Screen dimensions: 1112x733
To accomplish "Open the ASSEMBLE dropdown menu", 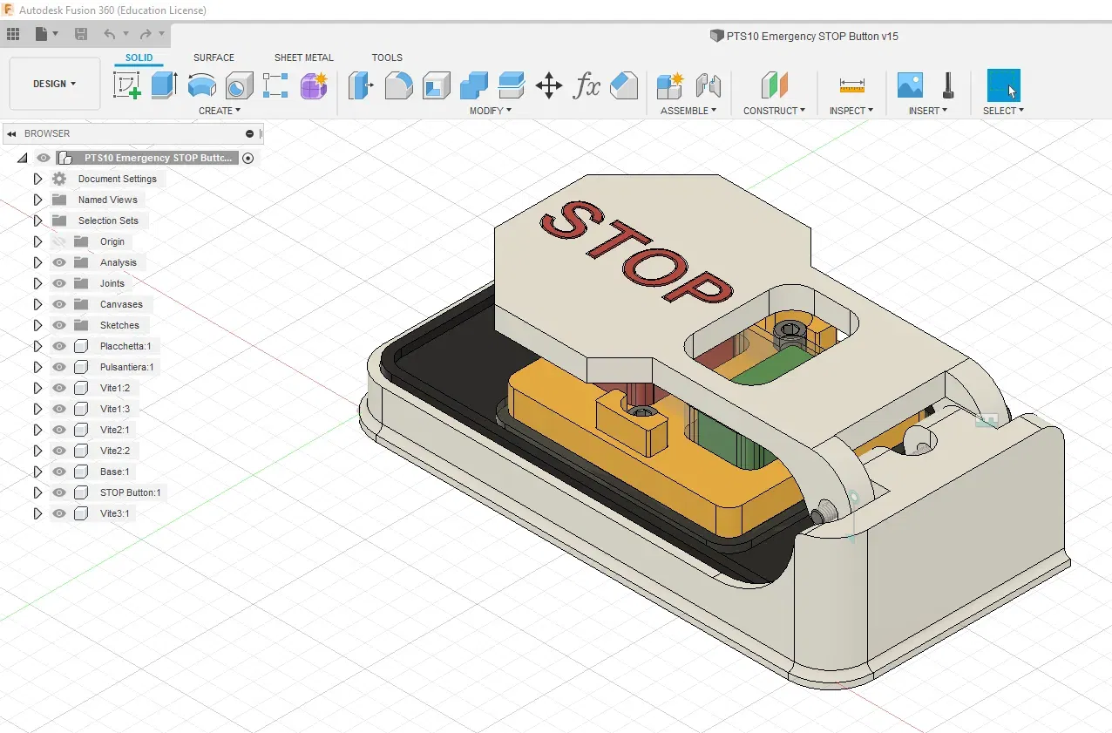I will pos(688,111).
